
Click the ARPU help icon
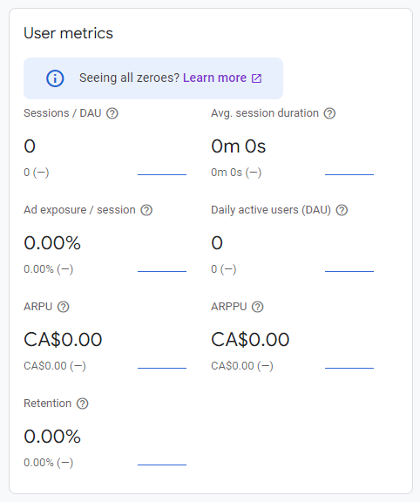point(63,307)
